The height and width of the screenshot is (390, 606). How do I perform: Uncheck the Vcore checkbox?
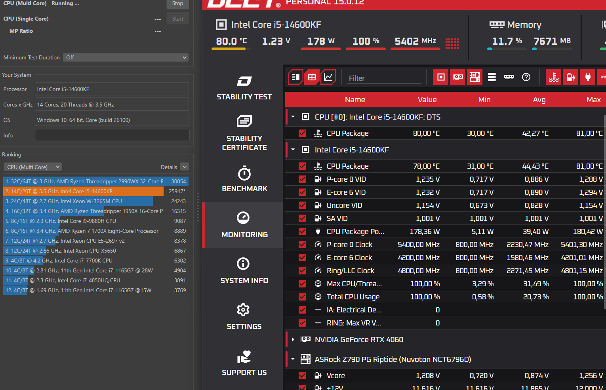pyautogui.click(x=303, y=376)
